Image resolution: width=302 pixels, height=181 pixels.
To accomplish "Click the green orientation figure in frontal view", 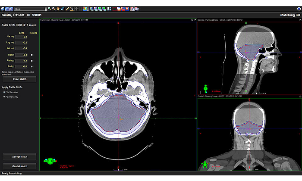I will point(205,165).
